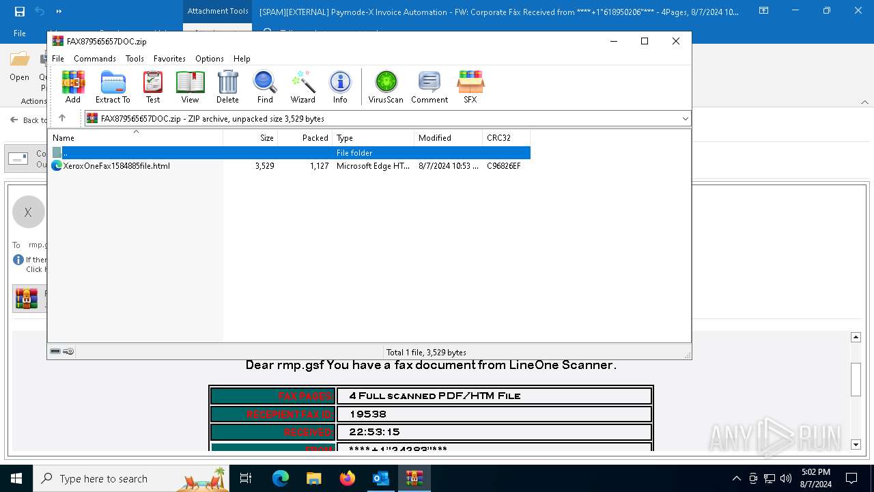The image size is (874, 492).
Task: Open File Explorer from the taskbar
Action: point(314,478)
